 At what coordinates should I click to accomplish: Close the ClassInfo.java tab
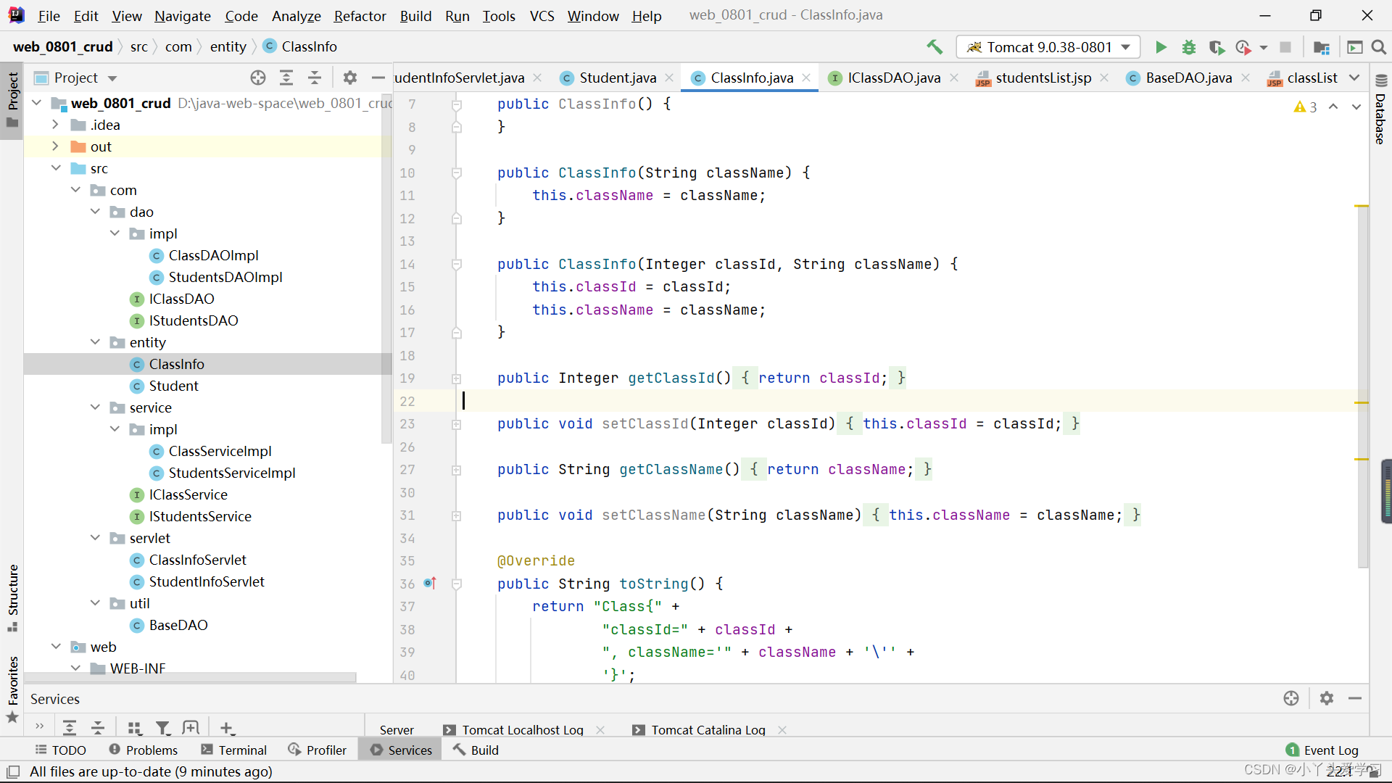click(806, 78)
